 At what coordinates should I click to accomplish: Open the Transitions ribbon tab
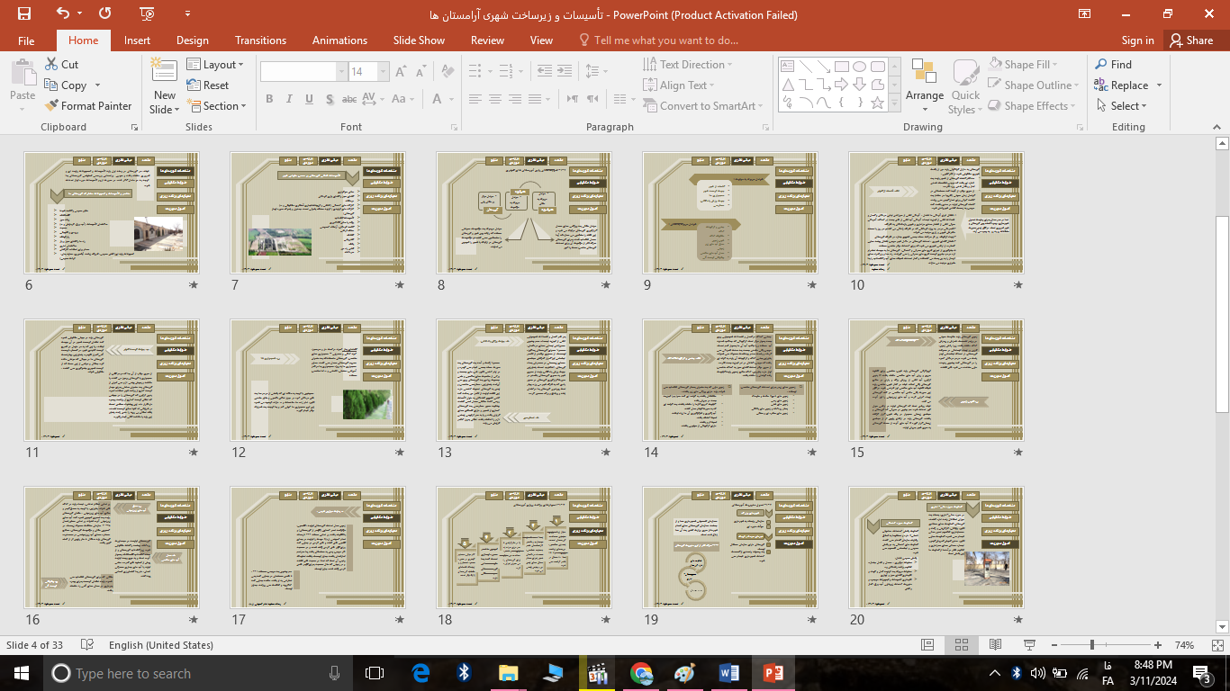click(260, 40)
